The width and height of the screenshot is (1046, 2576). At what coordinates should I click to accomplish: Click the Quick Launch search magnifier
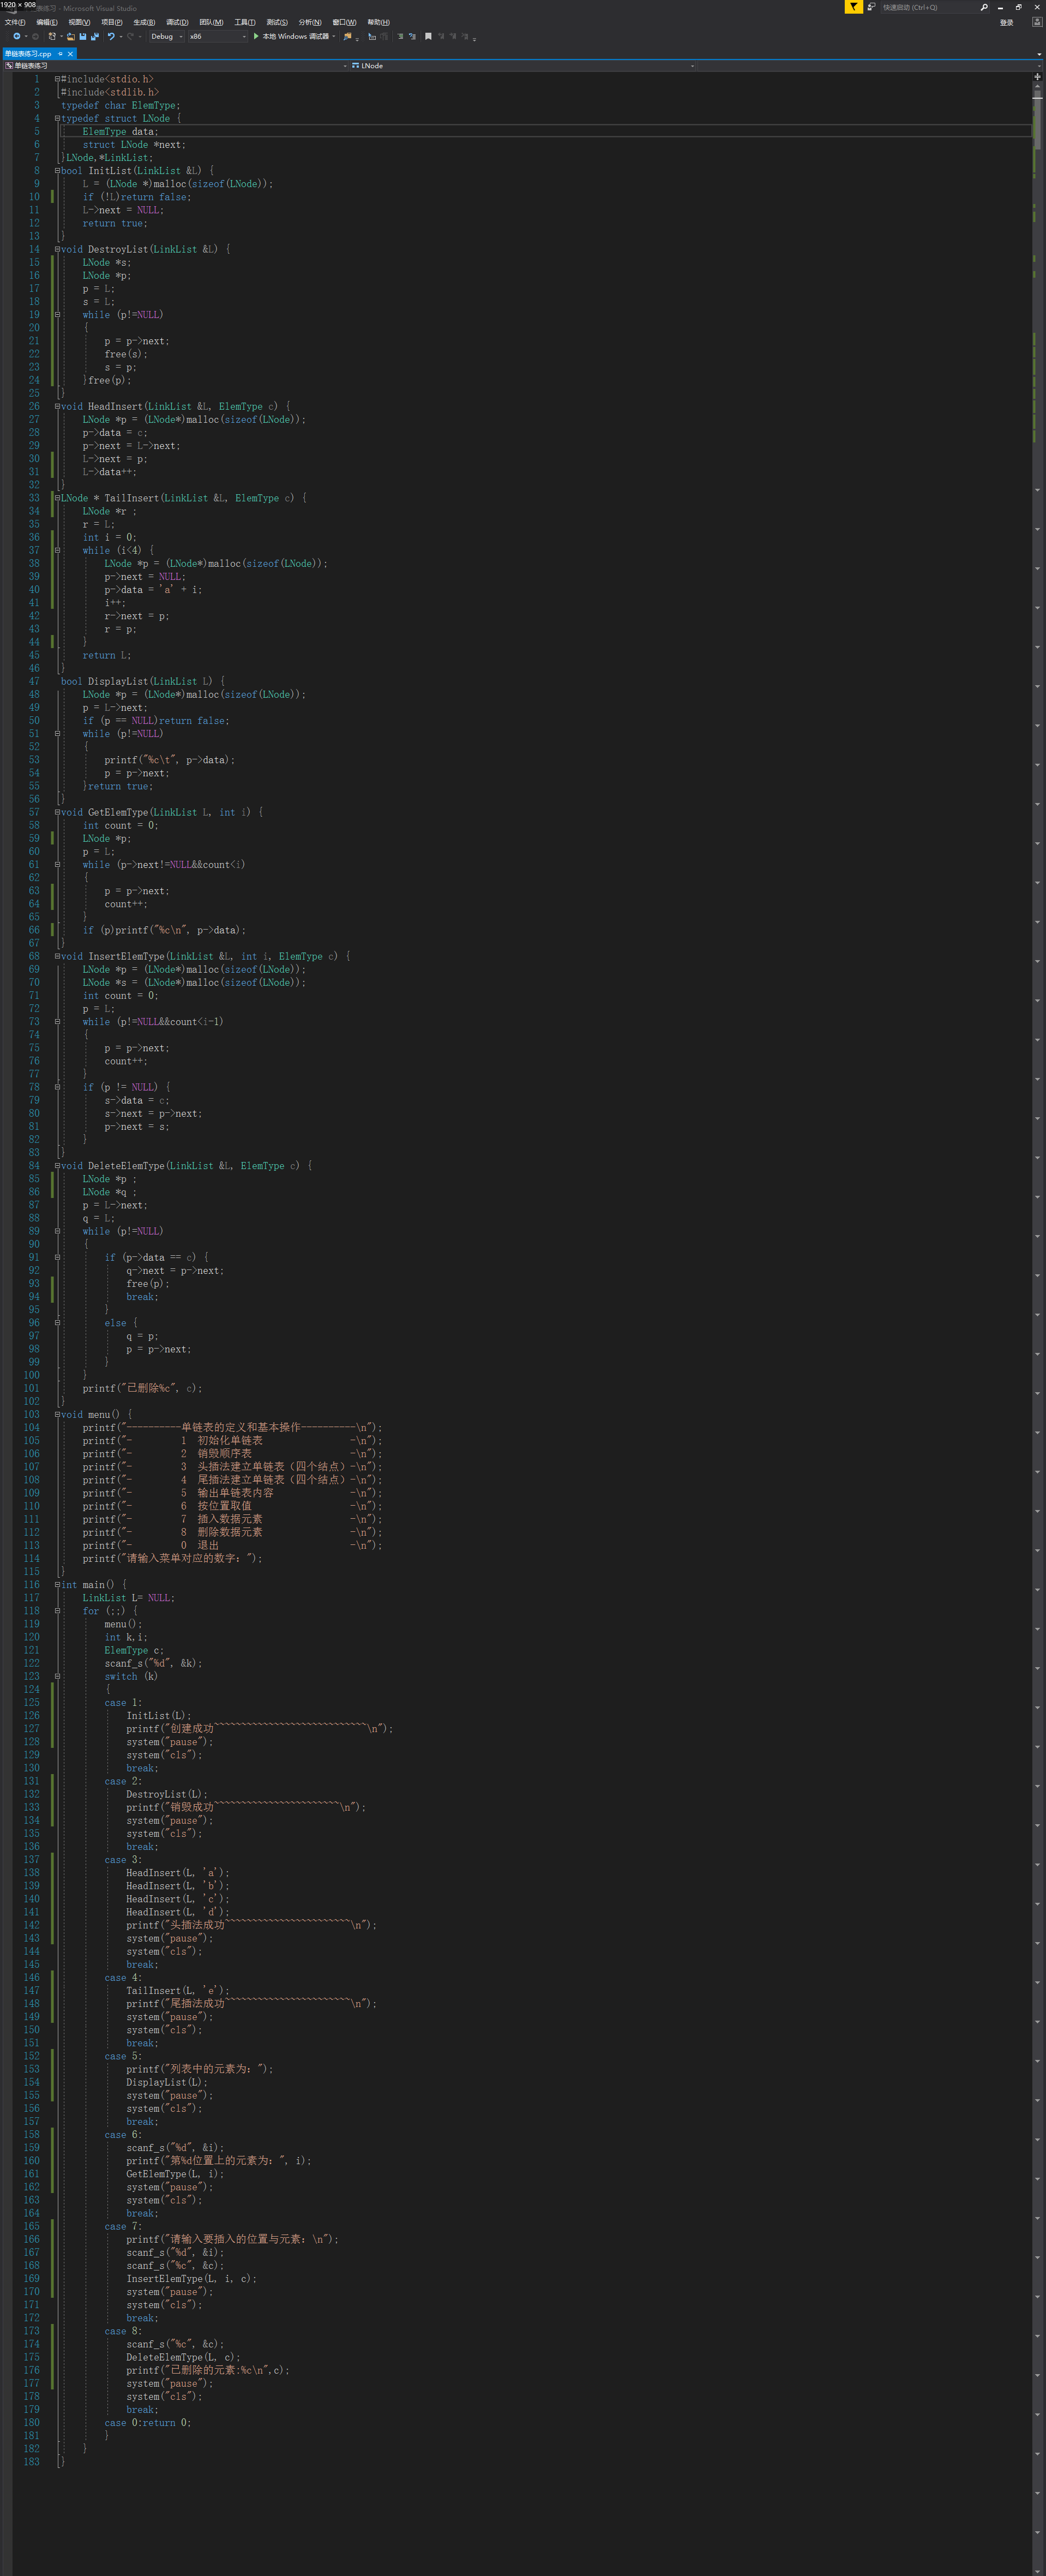point(984,7)
